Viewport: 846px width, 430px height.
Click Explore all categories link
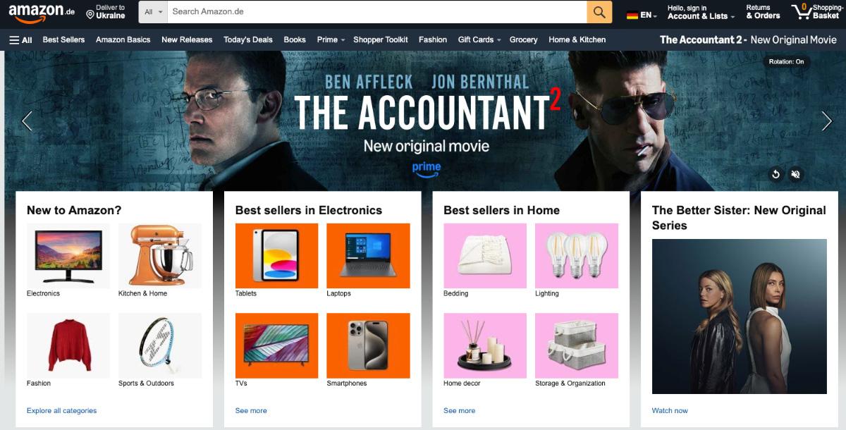click(61, 410)
